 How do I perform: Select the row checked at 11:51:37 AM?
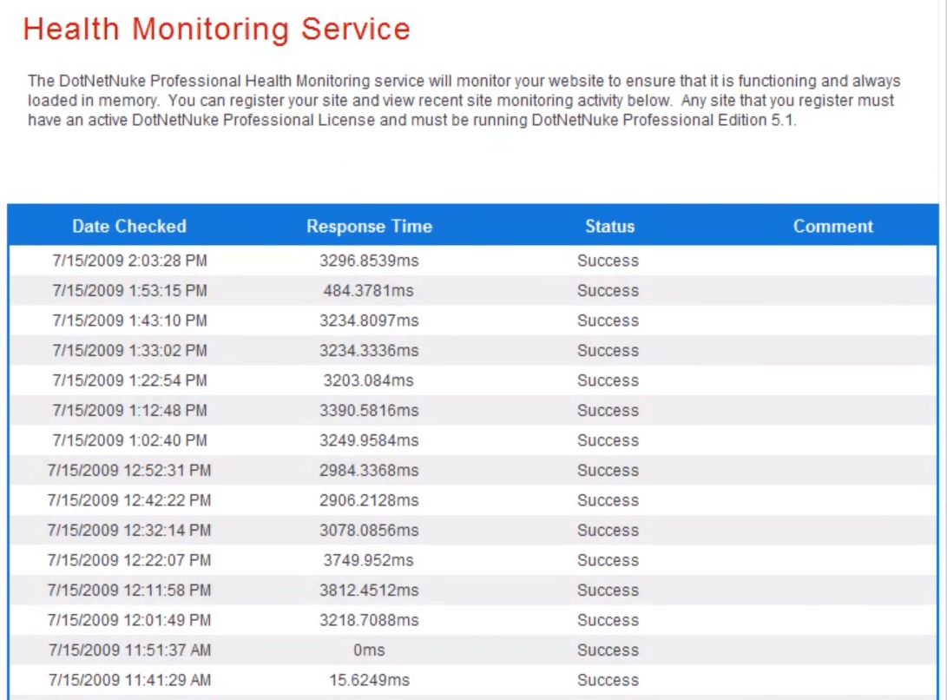pos(128,650)
